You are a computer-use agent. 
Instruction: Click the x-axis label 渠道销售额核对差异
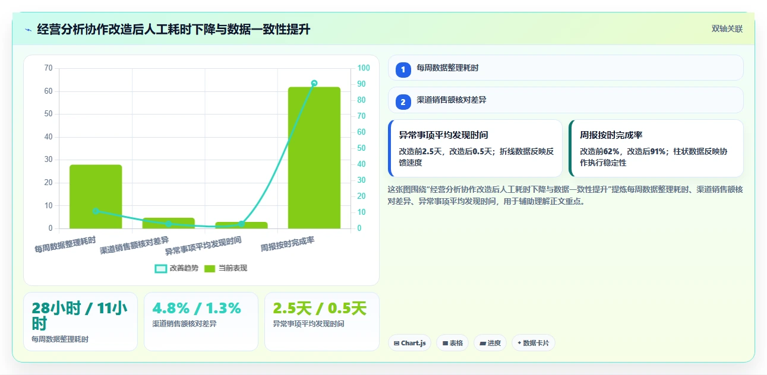point(134,245)
